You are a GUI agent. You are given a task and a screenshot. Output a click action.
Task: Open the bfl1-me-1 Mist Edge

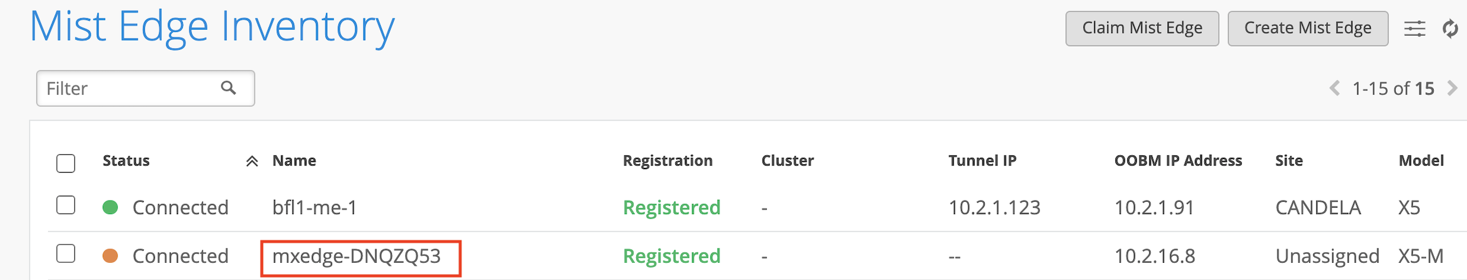[315, 208]
